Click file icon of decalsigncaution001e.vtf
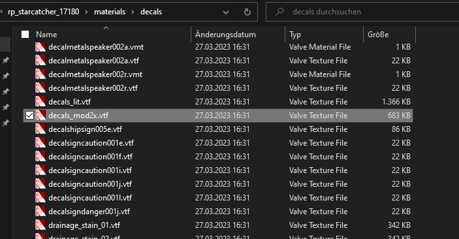The width and height of the screenshot is (459, 239). 40,143
